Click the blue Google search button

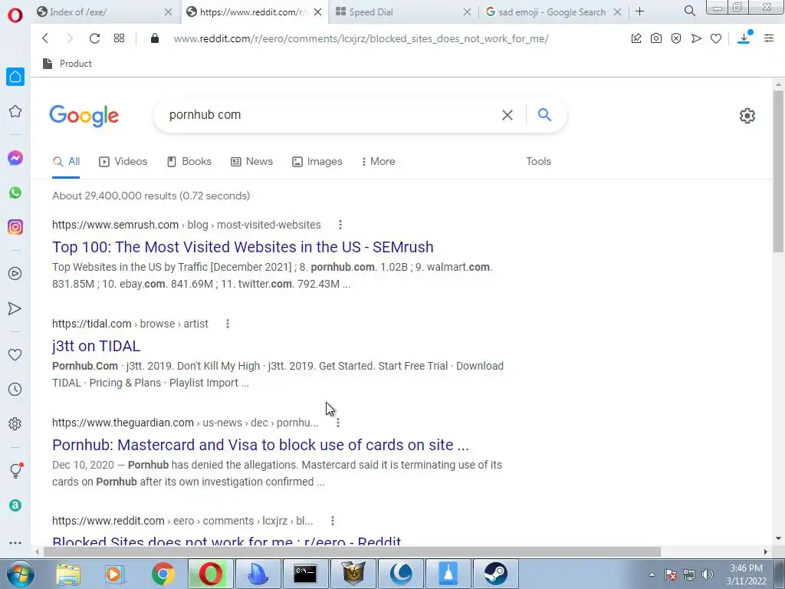545,115
